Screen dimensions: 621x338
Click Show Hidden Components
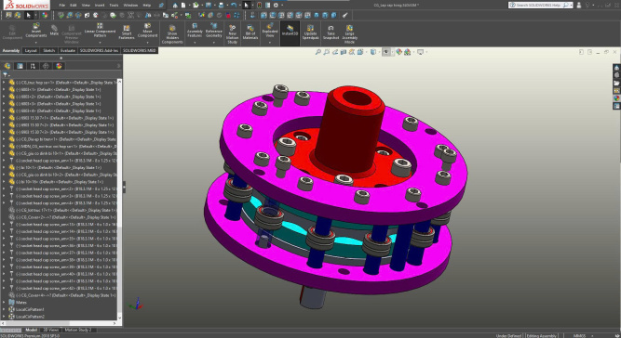(x=172, y=34)
